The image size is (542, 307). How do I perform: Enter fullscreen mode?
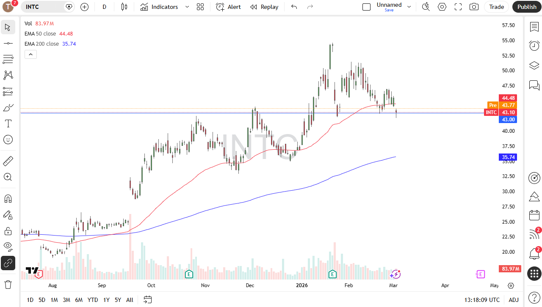tap(458, 7)
